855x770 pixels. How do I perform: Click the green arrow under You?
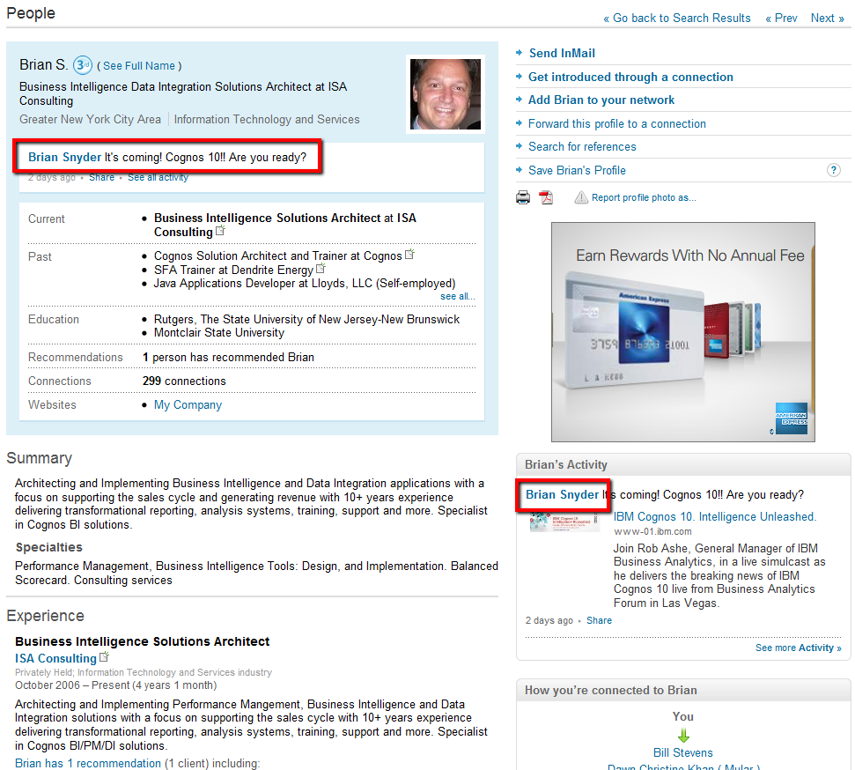pos(683,735)
